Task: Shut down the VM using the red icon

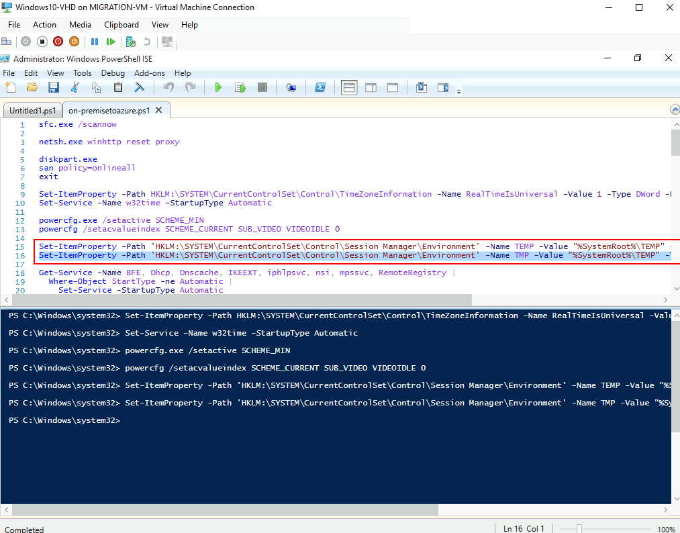Action: 58,42
